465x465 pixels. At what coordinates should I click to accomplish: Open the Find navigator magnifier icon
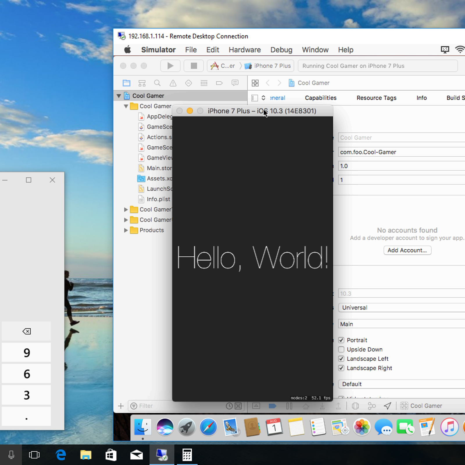tap(157, 83)
